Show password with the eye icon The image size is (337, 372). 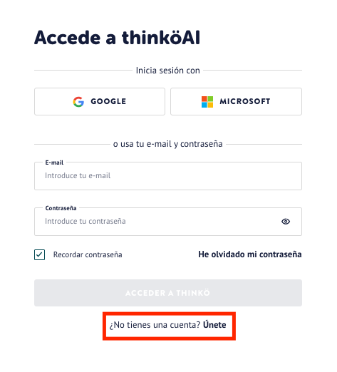pyautogui.click(x=286, y=222)
